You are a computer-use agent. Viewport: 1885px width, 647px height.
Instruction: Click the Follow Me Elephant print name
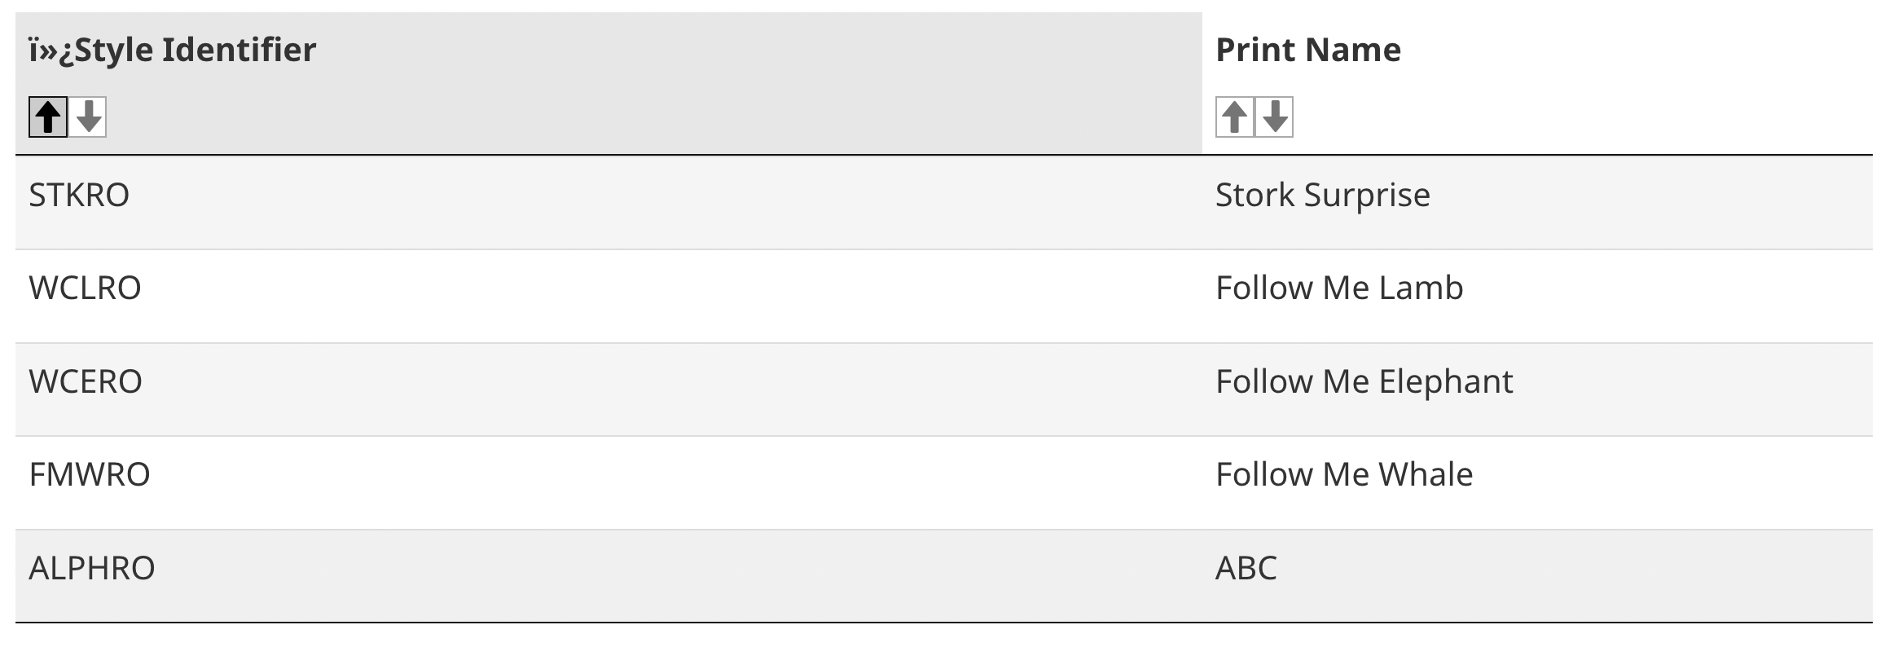(1364, 382)
